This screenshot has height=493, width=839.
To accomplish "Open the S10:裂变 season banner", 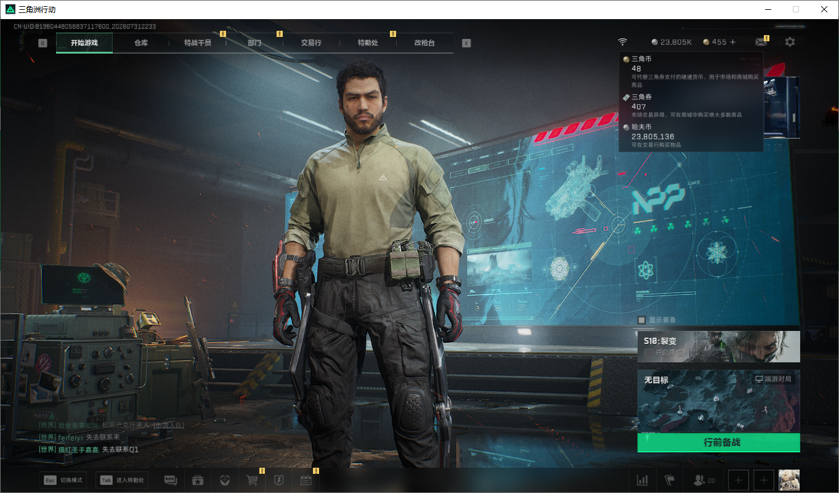I will click(x=719, y=346).
